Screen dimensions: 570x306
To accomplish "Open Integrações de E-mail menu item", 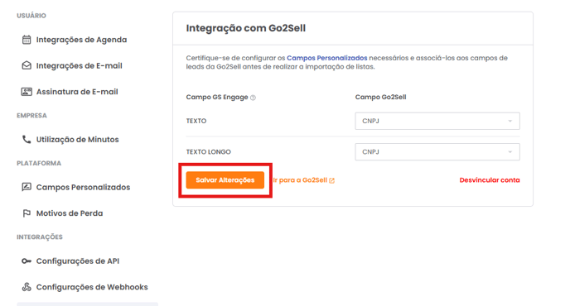I will 80,65.
